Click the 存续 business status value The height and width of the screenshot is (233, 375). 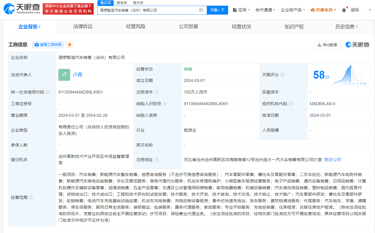tap(188, 69)
